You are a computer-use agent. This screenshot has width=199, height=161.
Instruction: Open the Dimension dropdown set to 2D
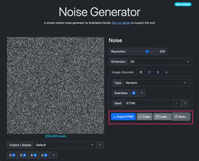tap(160, 62)
